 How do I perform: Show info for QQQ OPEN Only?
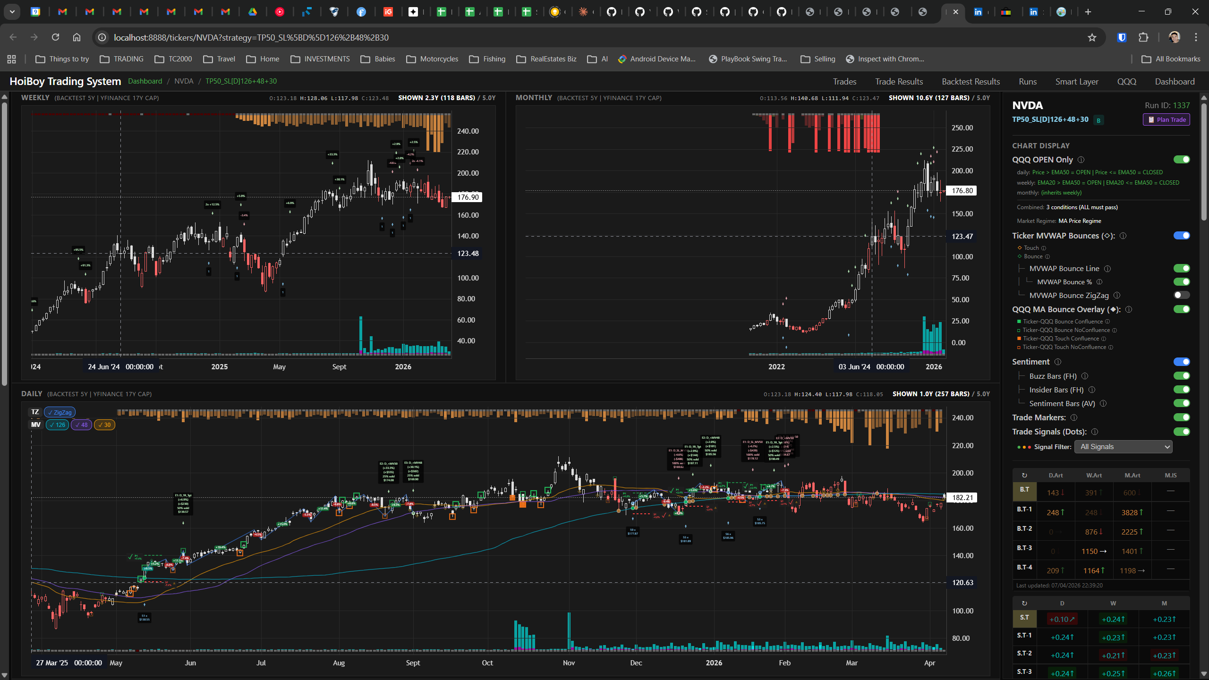(1081, 160)
